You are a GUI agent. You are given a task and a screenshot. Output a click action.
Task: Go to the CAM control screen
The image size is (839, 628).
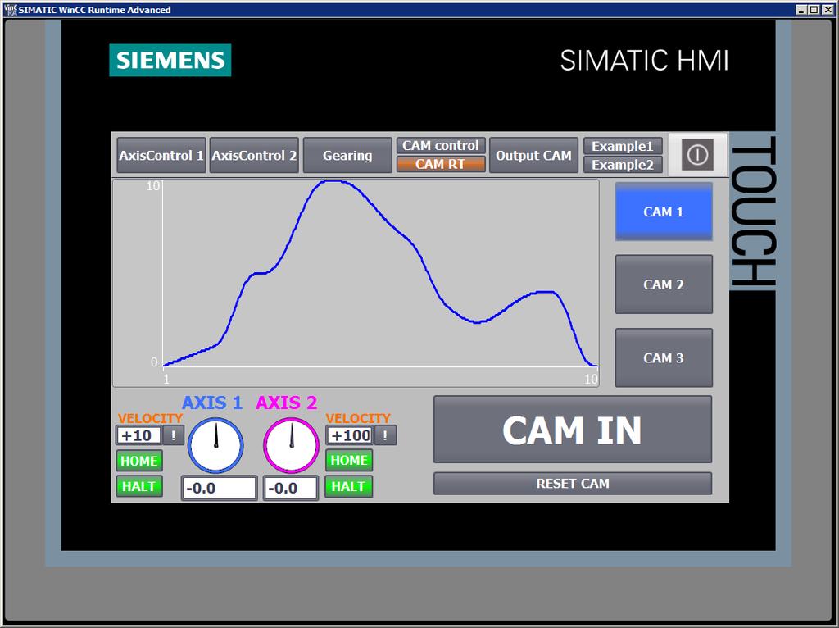point(441,146)
